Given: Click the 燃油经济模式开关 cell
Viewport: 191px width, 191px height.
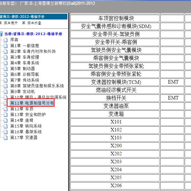Looking at the screenshot, I should (x=115, y=90).
